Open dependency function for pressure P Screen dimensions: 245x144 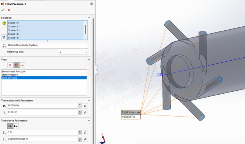(85, 106)
